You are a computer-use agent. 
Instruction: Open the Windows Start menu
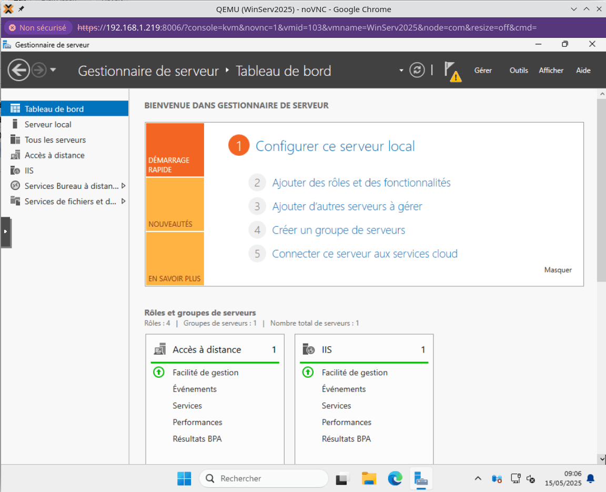click(184, 478)
